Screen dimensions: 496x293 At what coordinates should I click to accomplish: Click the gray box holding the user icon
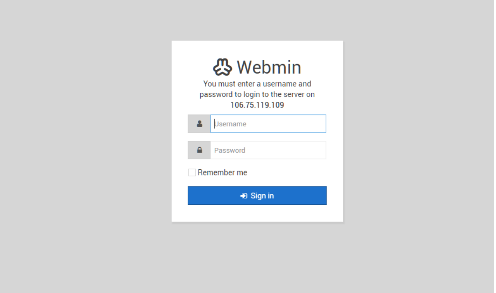click(199, 124)
